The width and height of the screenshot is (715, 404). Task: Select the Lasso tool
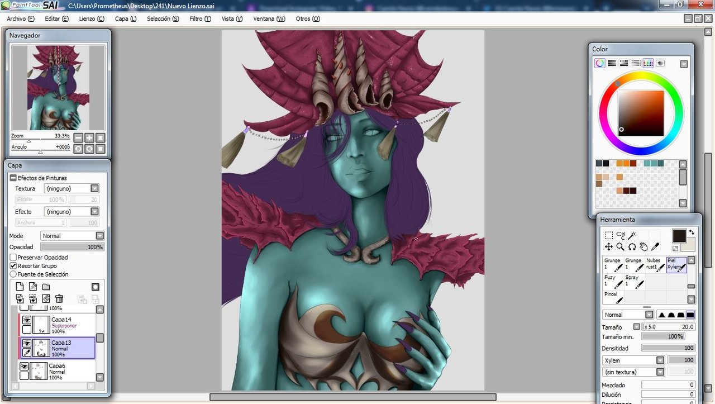[x=621, y=235]
